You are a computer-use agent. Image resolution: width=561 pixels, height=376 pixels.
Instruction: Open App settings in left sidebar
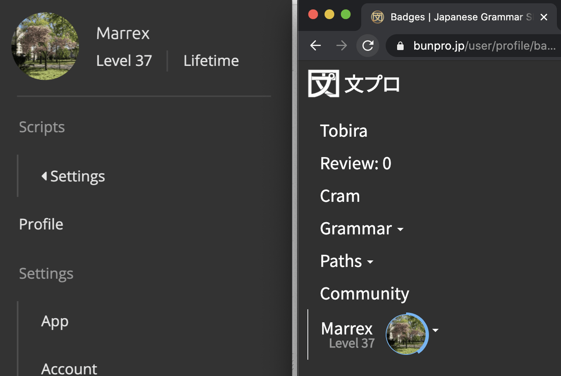tap(55, 321)
